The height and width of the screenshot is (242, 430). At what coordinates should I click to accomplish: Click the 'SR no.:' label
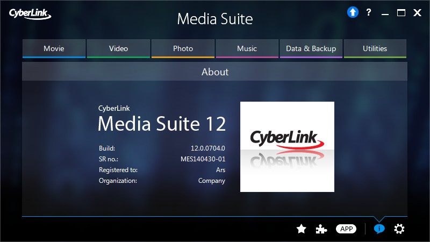[x=109, y=159]
